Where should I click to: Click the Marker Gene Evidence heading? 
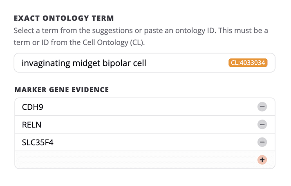click(x=61, y=90)
